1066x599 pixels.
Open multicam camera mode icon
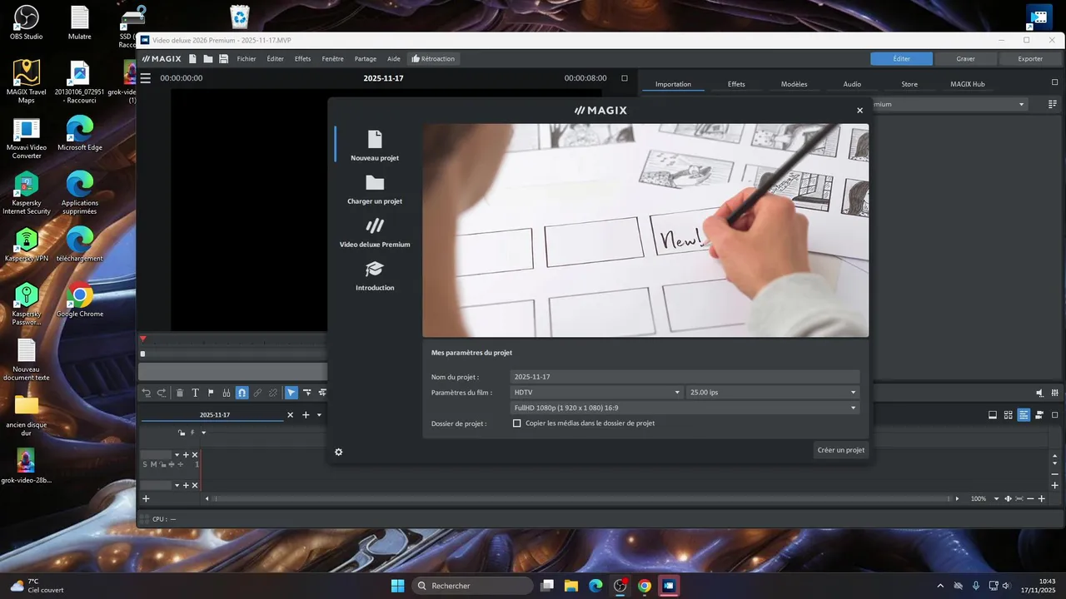pyautogui.click(x=1040, y=414)
